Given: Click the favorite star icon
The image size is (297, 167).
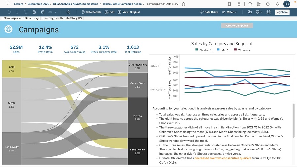Looking at the screenshot, I should [x=183, y=4].
